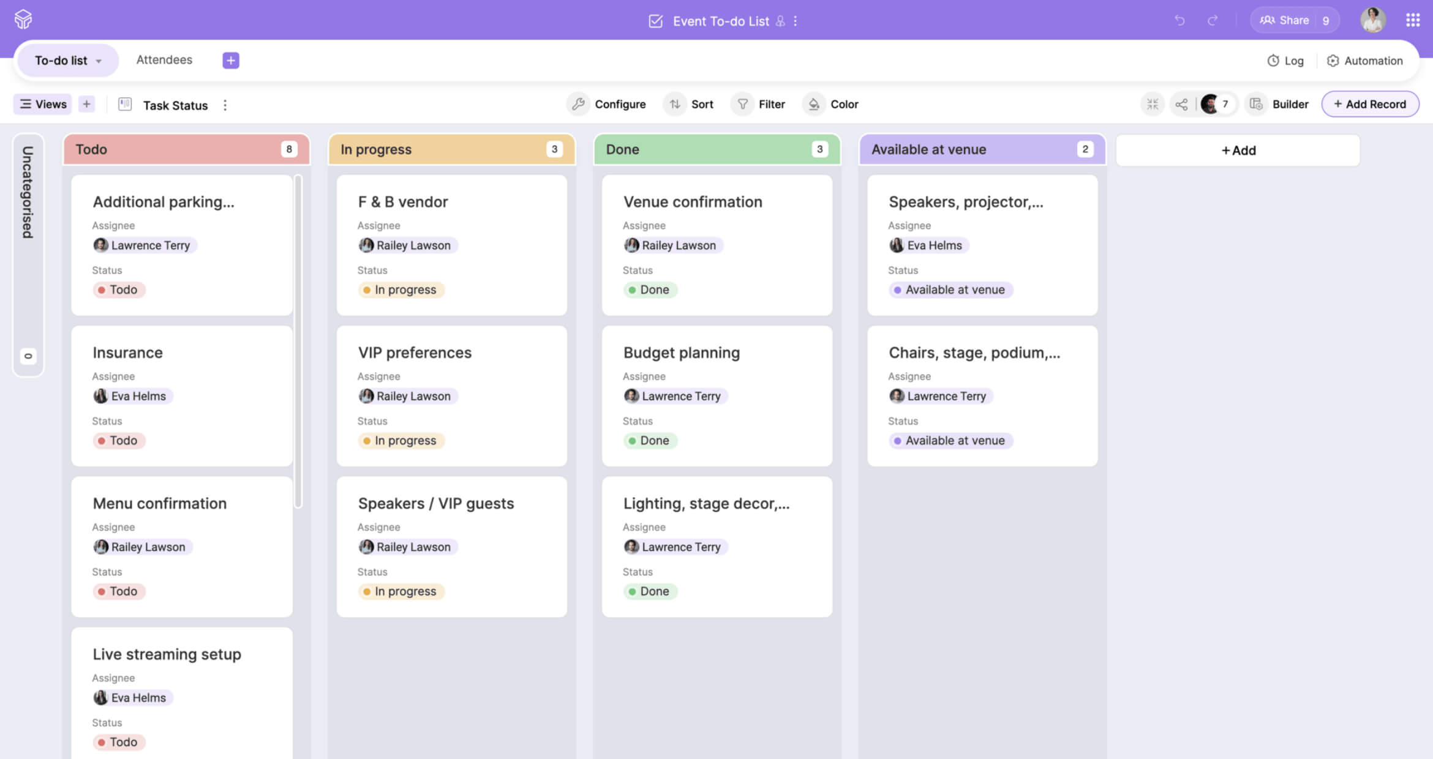
Task: Open the Automation panel
Action: 1364,61
